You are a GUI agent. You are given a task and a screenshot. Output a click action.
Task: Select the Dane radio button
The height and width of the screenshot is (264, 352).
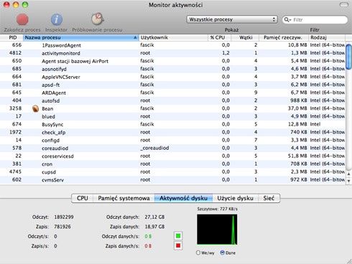coord(222,253)
